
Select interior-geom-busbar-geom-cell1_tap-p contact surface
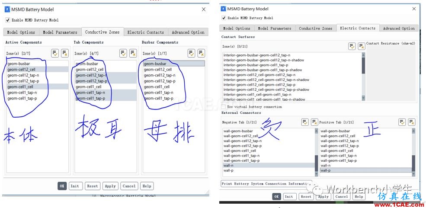[292, 65]
